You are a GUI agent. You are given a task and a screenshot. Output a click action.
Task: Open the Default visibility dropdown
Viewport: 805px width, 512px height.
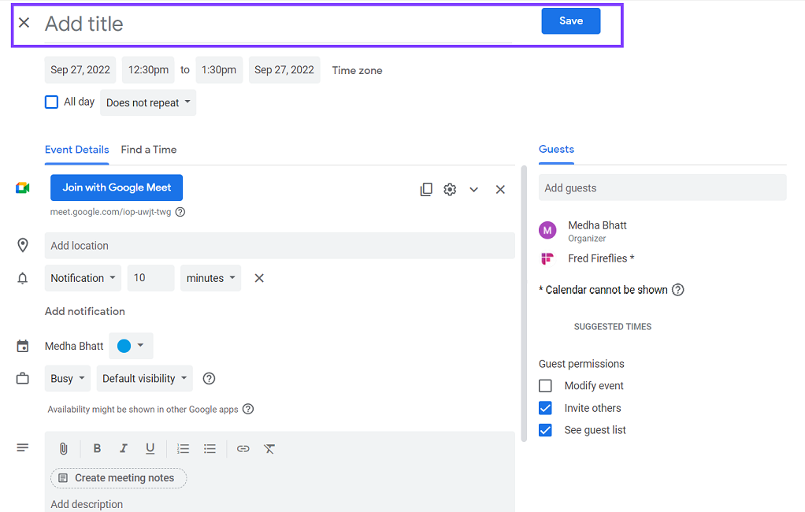(x=144, y=378)
